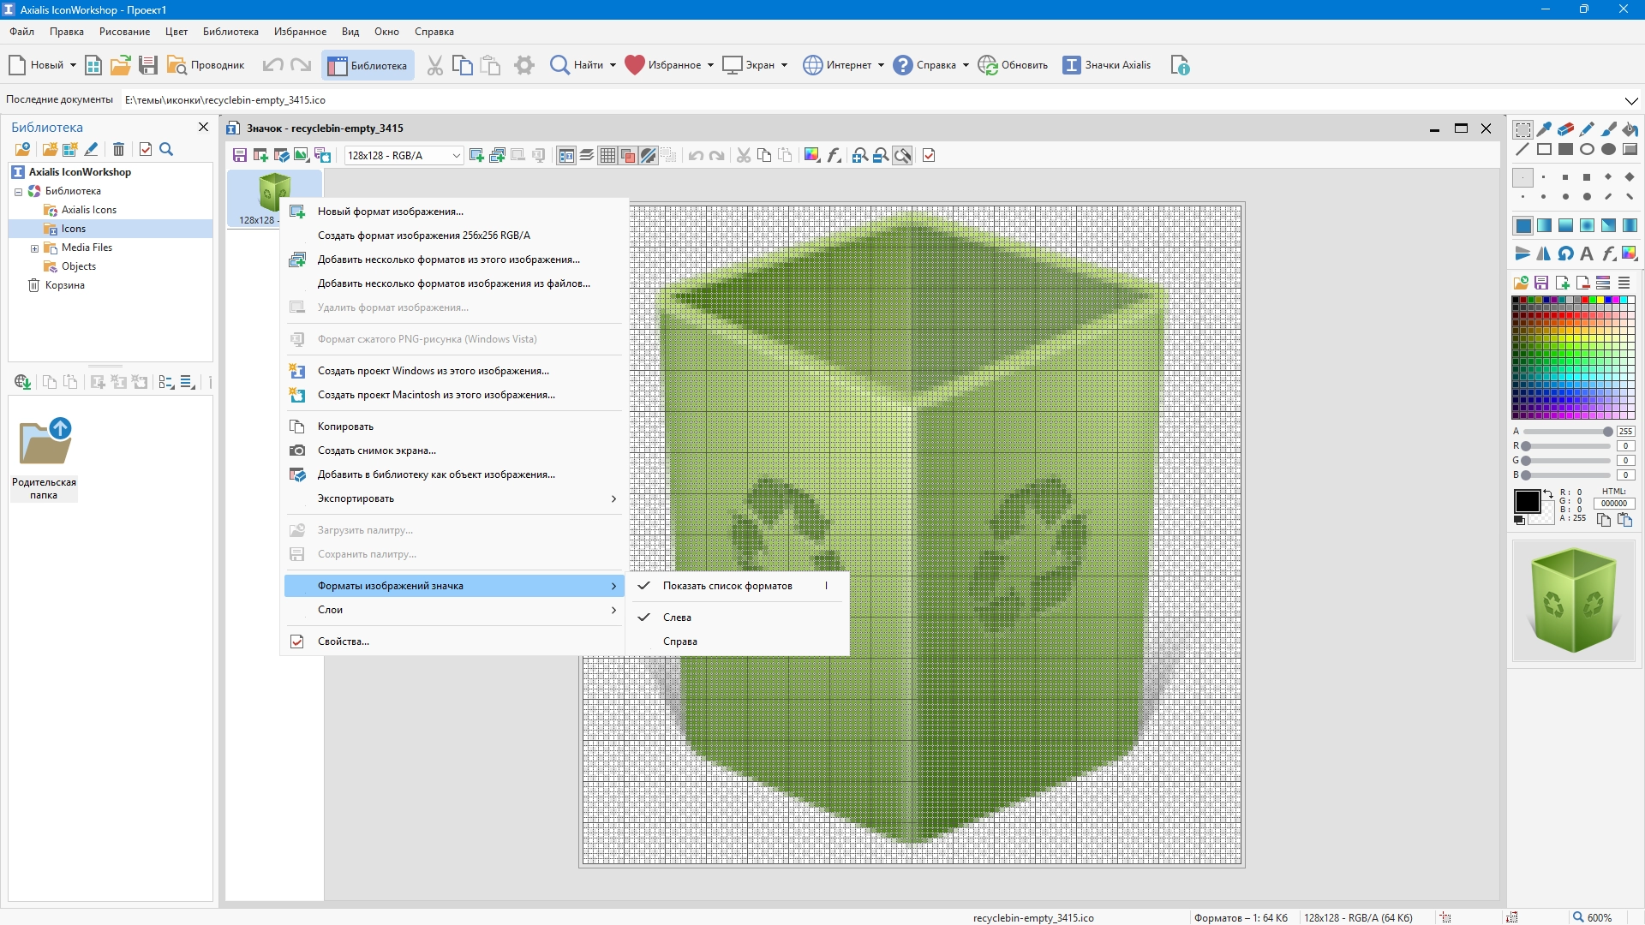Screen dimensions: 1645x925
Task: Click the Rotate tool icon
Action: [1565, 254]
